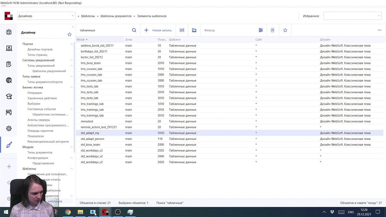Click the search field containing табличные
This screenshot has height=217, width=386.
tap(104, 30)
